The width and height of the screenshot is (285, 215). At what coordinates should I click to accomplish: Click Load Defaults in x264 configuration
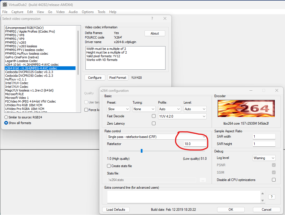click(x=116, y=210)
